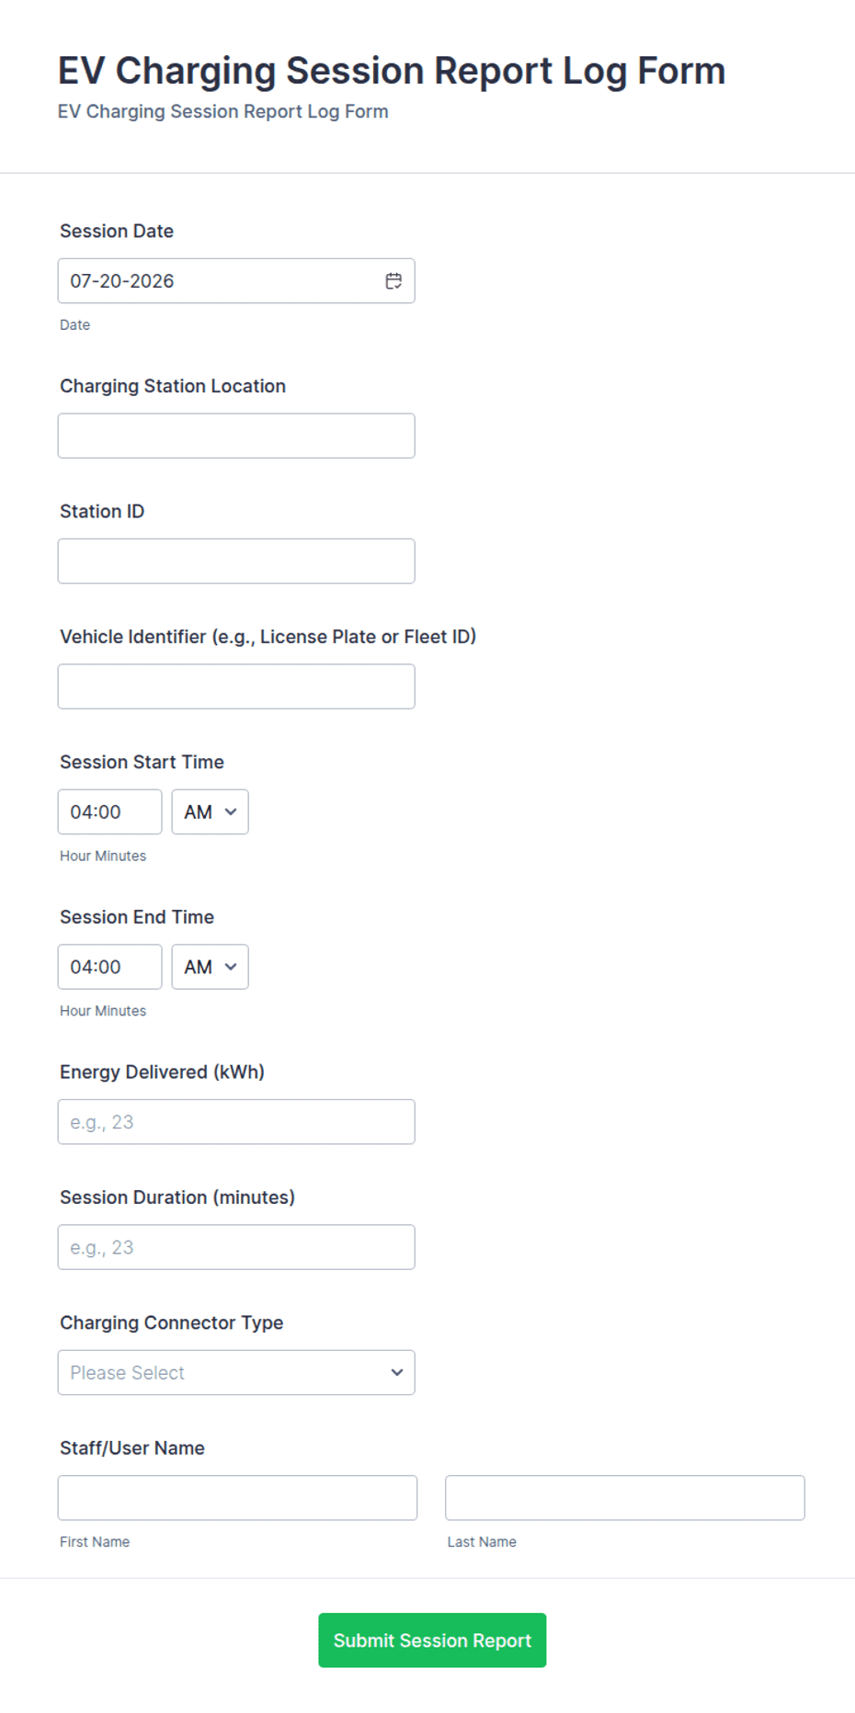Open the Session Date calendar picker icon

point(393,281)
